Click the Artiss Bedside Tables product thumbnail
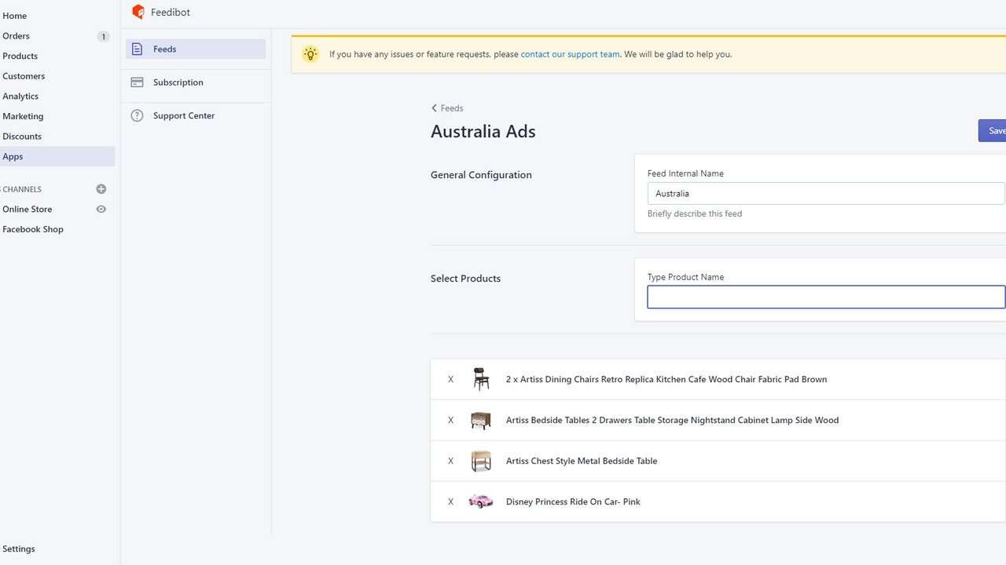The width and height of the screenshot is (1006, 565). click(x=480, y=420)
